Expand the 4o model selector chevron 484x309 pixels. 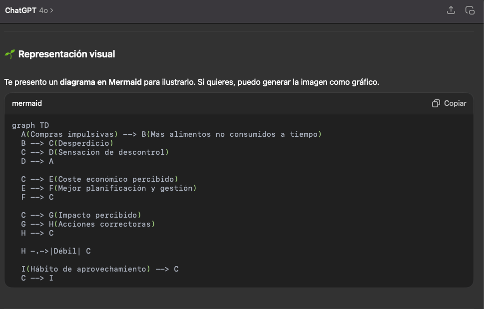tap(51, 10)
